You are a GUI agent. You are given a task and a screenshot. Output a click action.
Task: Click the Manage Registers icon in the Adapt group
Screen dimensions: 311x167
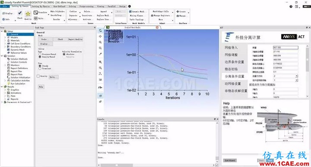[x=152, y=16]
